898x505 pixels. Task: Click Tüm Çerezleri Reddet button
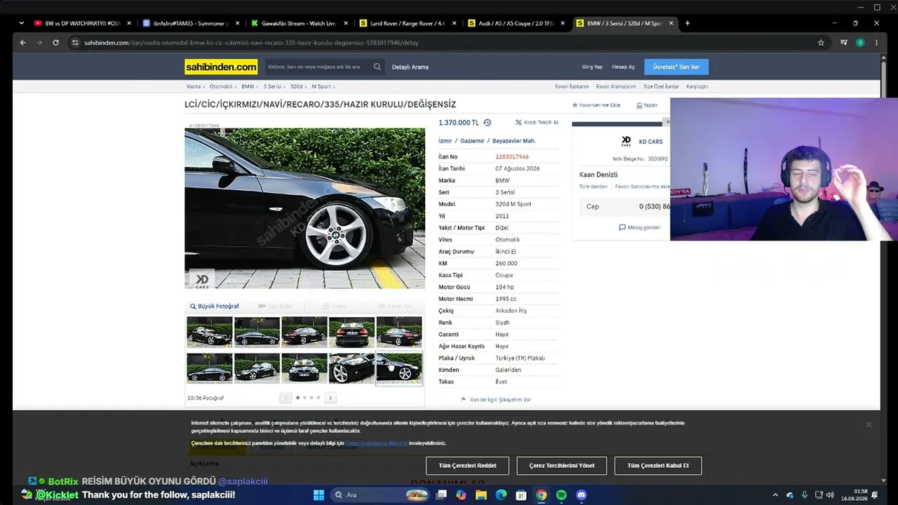pyautogui.click(x=467, y=466)
